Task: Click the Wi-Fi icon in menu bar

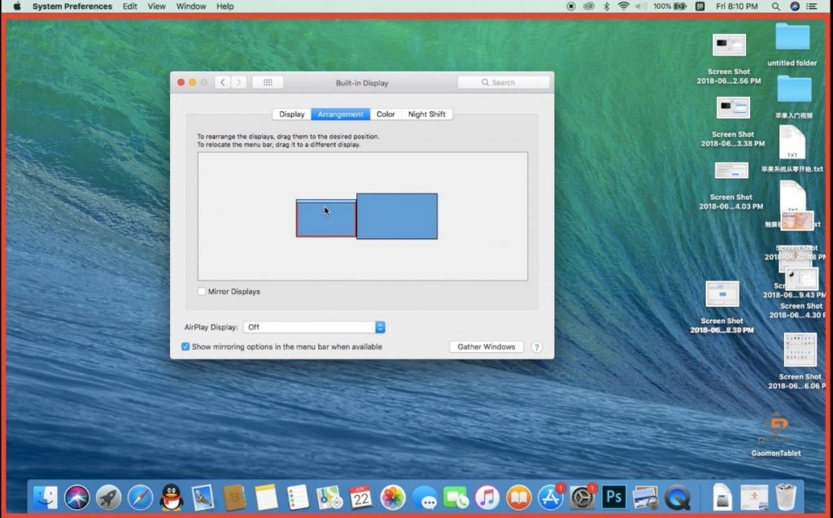Action: [x=623, y=6]
